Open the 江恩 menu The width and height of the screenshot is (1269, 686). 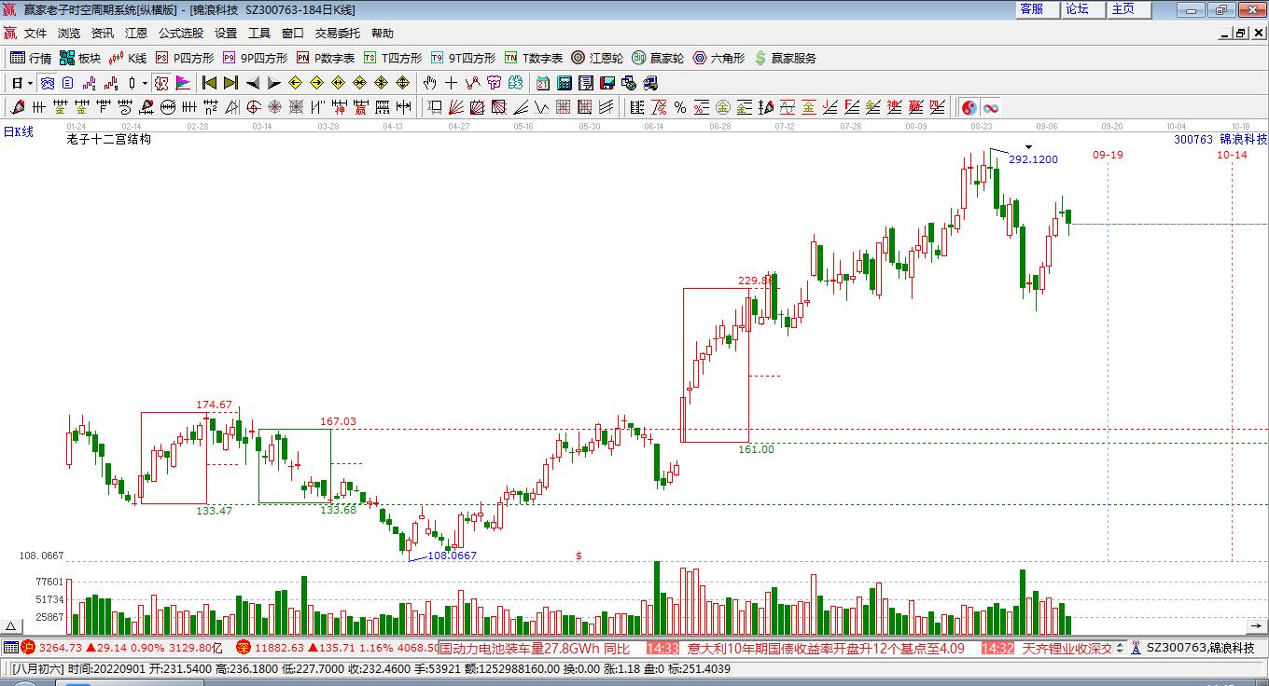click(x=136, y=33)
